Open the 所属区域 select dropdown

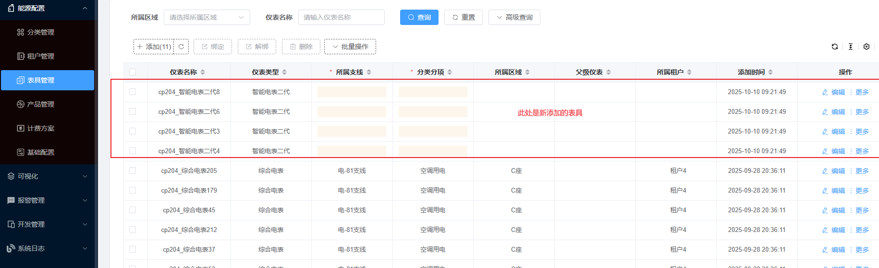[207, 17]
